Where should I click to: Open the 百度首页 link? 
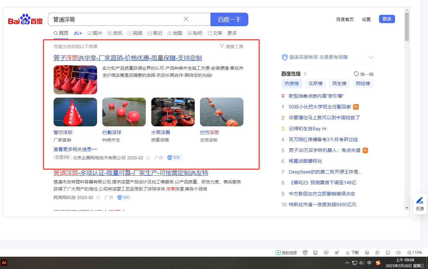click(x=345, y=19)
